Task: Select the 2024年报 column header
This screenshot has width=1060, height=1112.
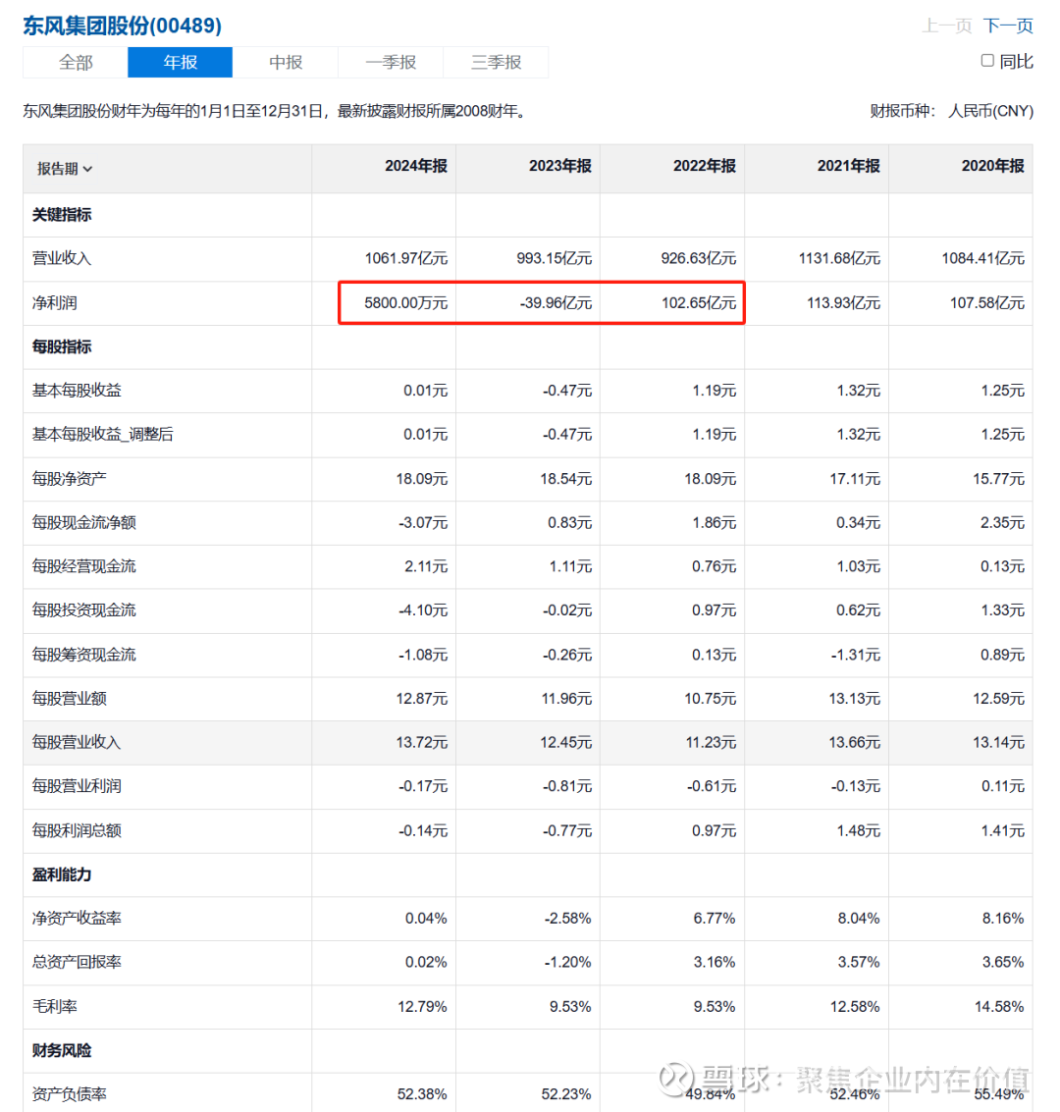Action: pyautogui.click(x=415, y=166)
